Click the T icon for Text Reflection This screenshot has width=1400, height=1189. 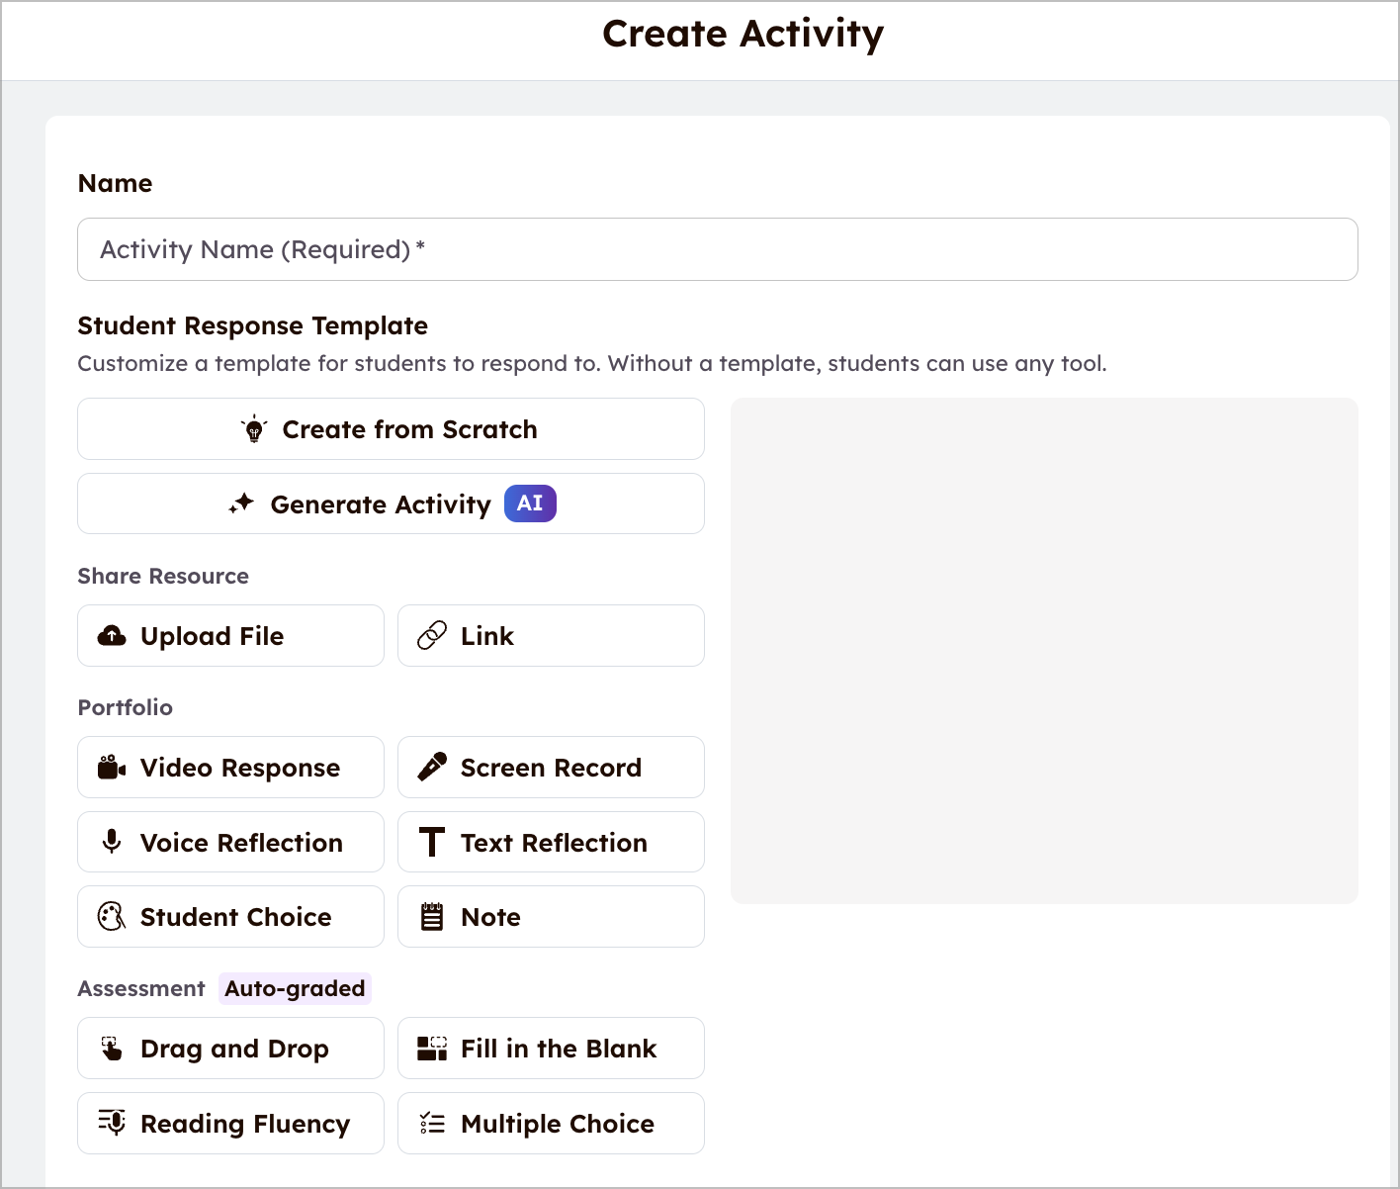(432, 842)
